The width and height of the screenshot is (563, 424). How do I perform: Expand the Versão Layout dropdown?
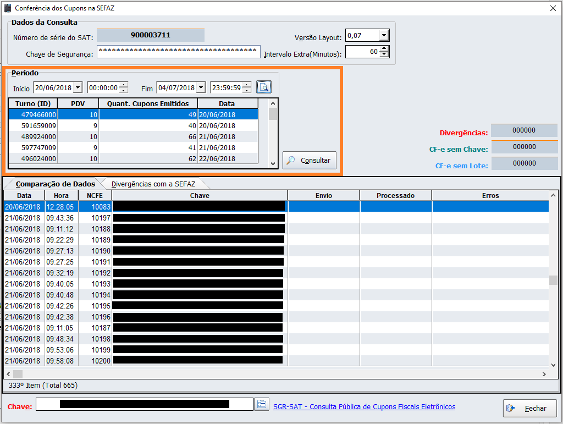coord(384,36)
